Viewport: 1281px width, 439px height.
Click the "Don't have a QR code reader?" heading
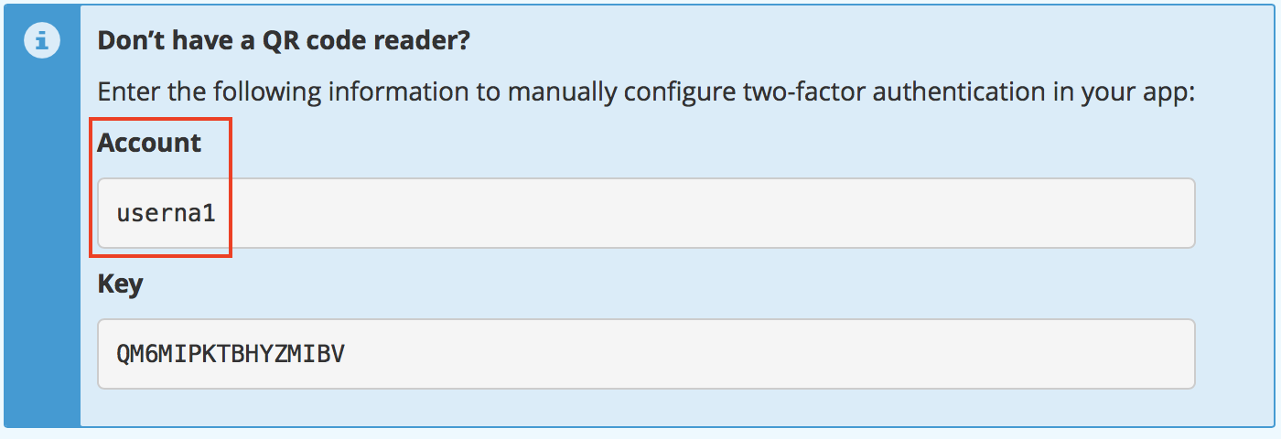[x=283, y=41]
